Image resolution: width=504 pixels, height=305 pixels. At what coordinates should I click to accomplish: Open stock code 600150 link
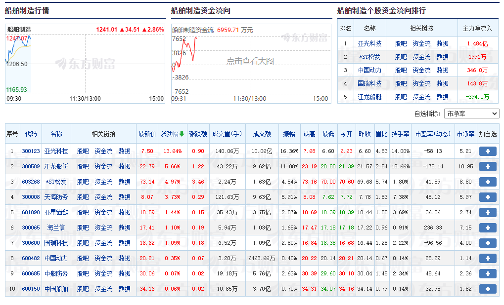[x=31, y=289]
